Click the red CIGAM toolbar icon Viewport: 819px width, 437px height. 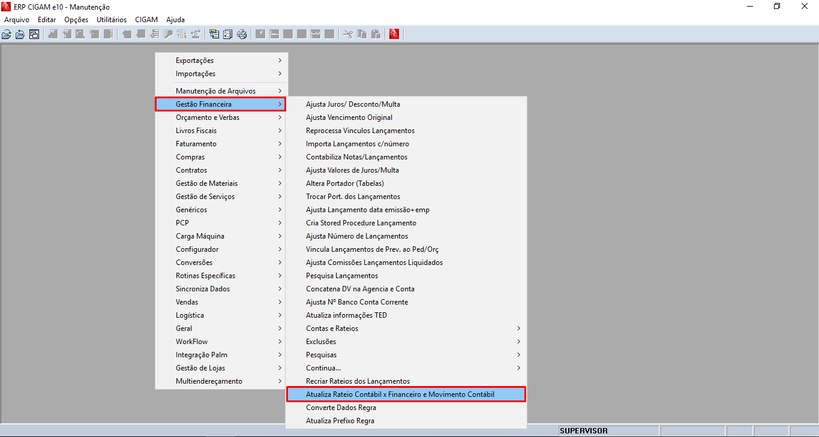[394, 34]
